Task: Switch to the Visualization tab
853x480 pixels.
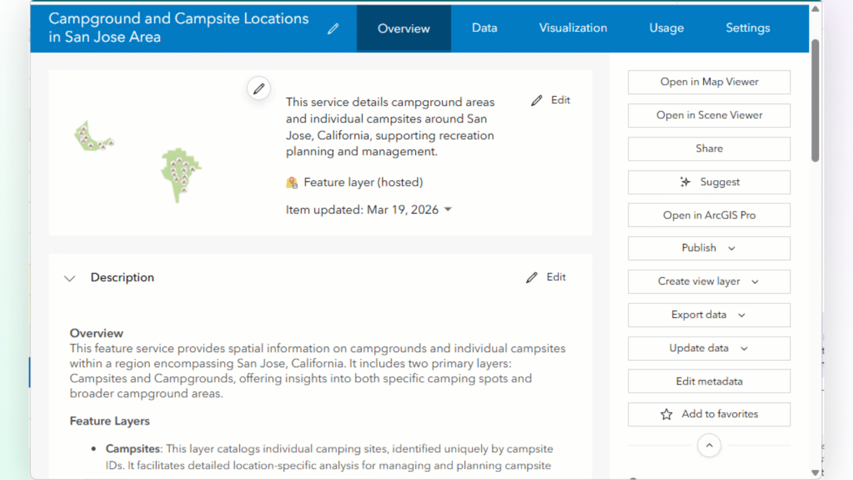Action: point(573,28)
